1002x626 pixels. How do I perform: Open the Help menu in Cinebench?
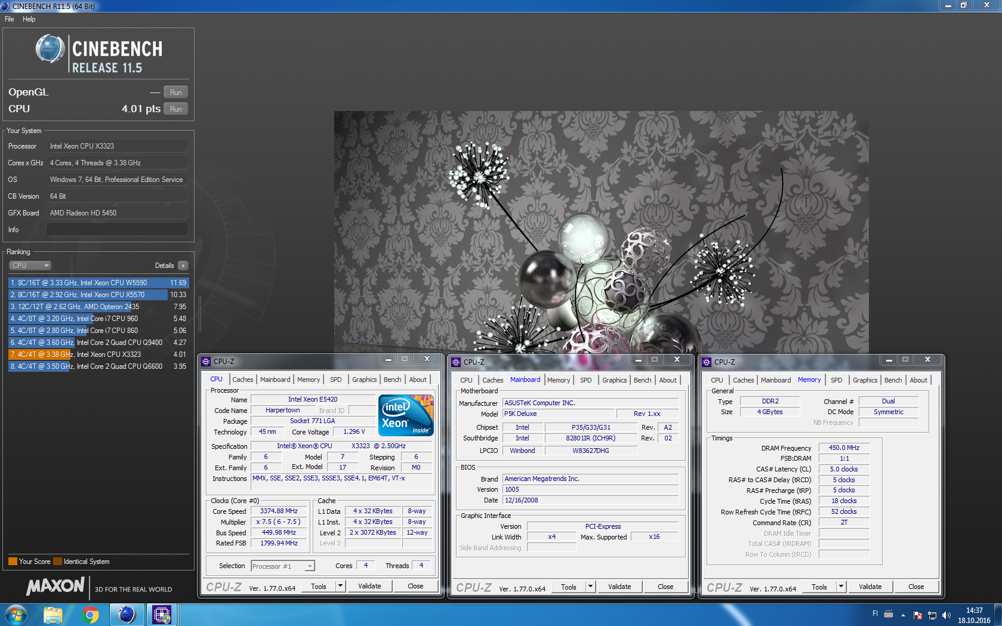(x=29, y=19)
